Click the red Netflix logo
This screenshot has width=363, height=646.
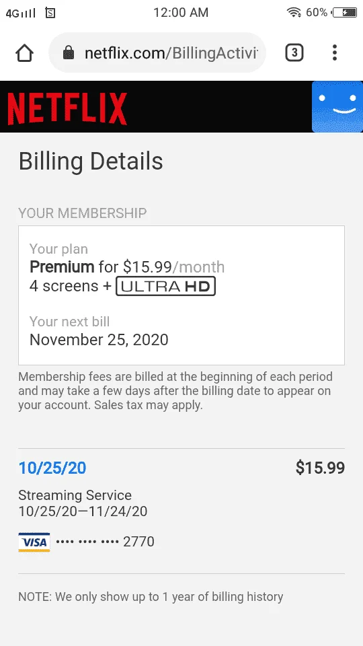tap(67, 109)
